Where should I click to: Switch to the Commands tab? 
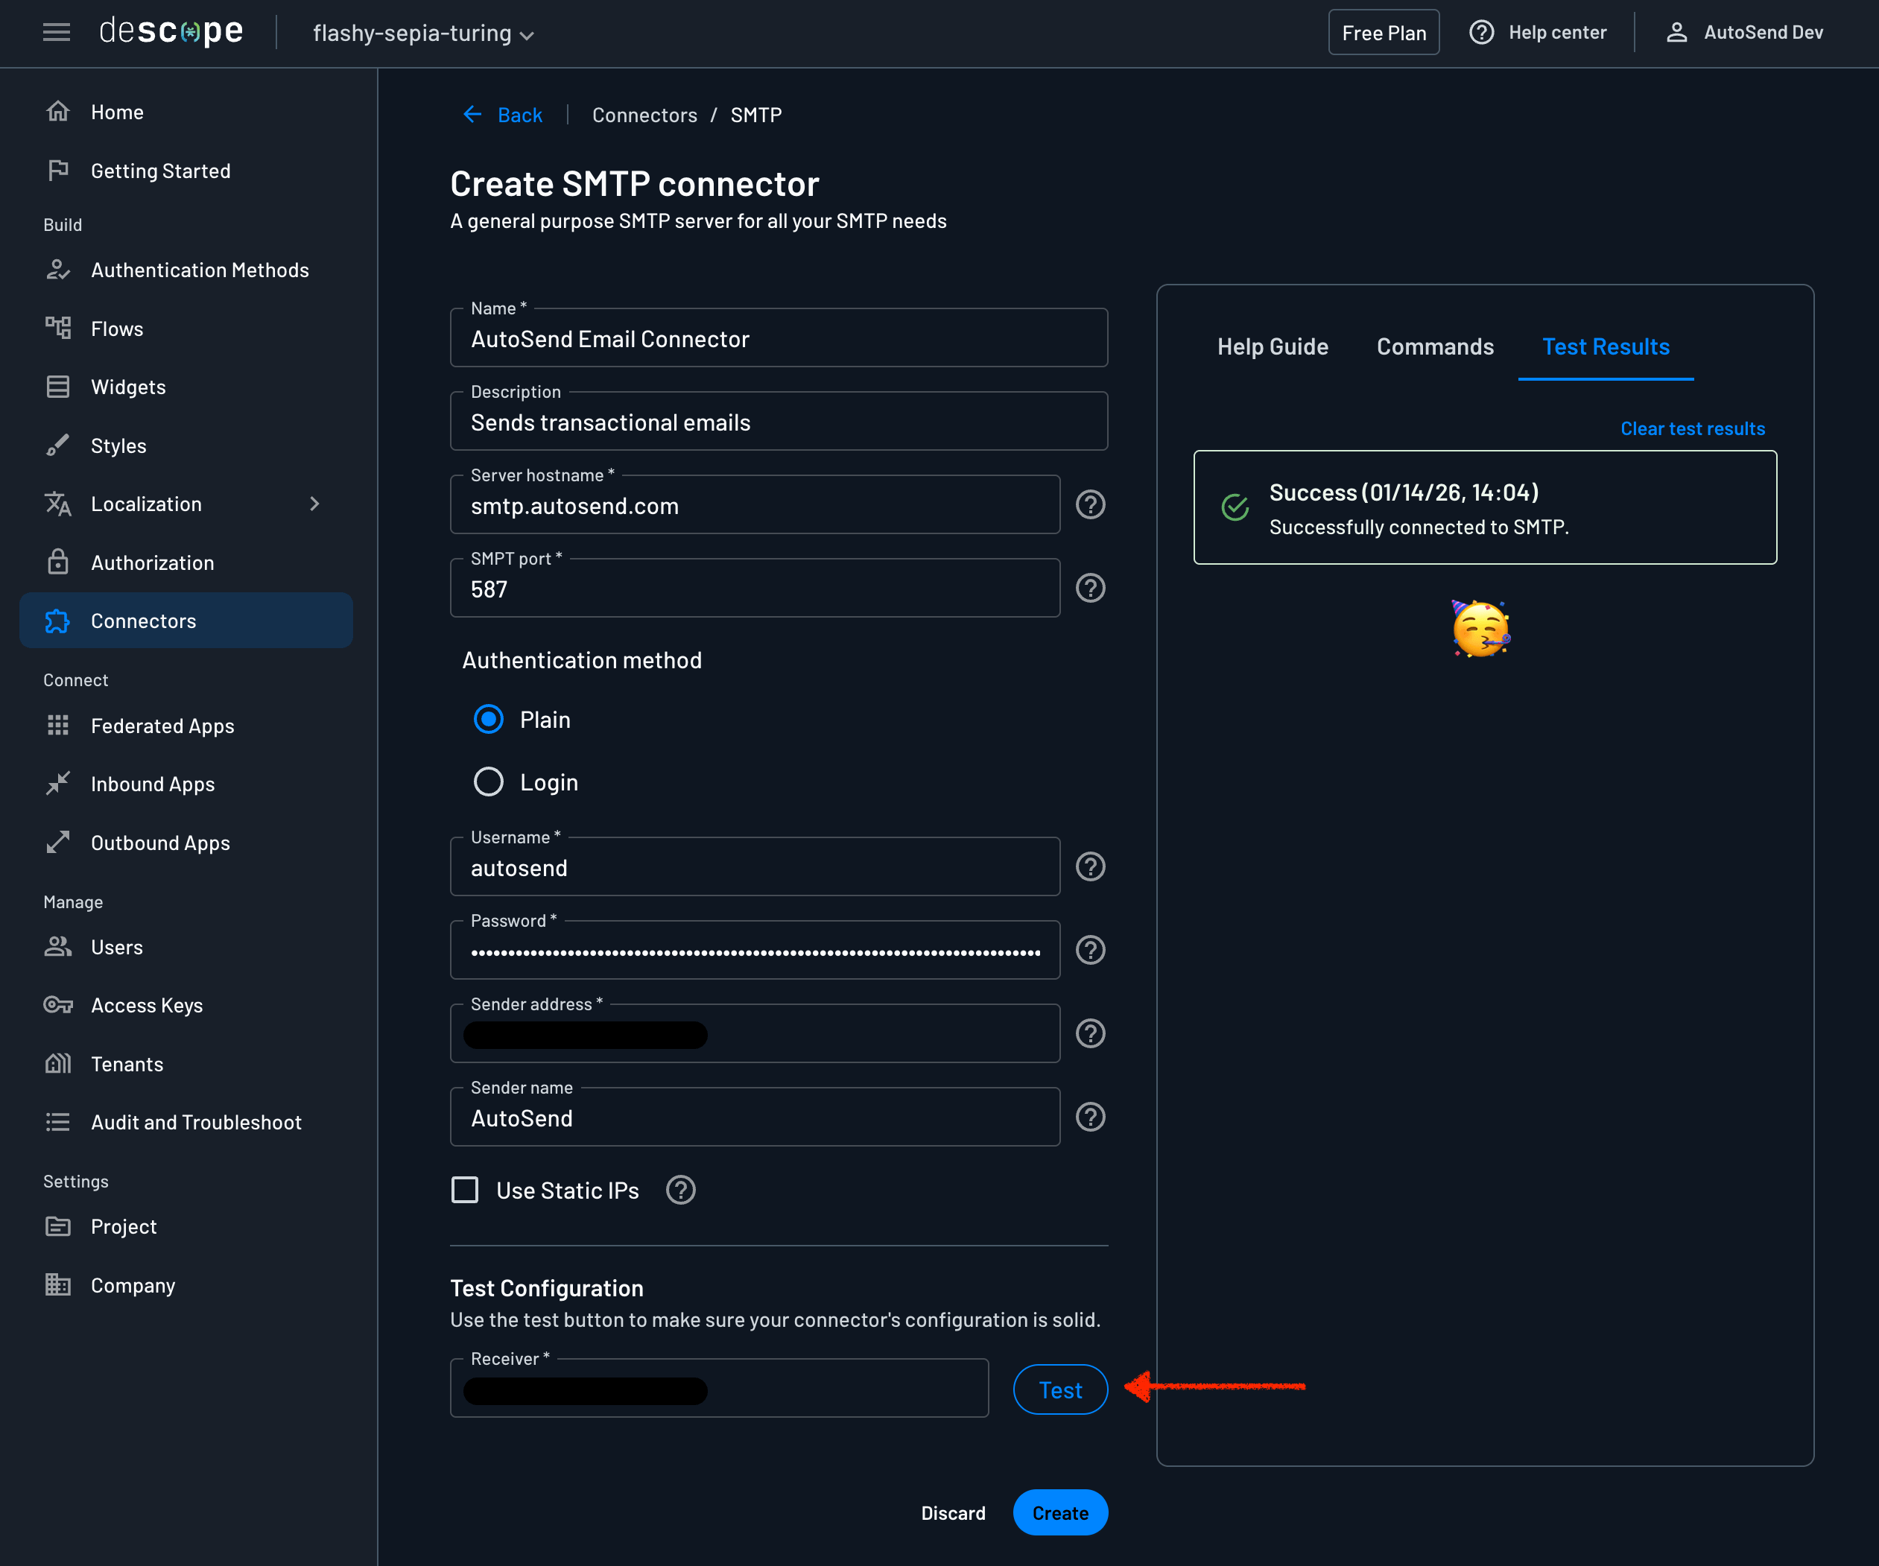[x=1434, y=347]
